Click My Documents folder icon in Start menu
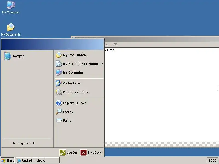The image size is (219, 164). 59,55
